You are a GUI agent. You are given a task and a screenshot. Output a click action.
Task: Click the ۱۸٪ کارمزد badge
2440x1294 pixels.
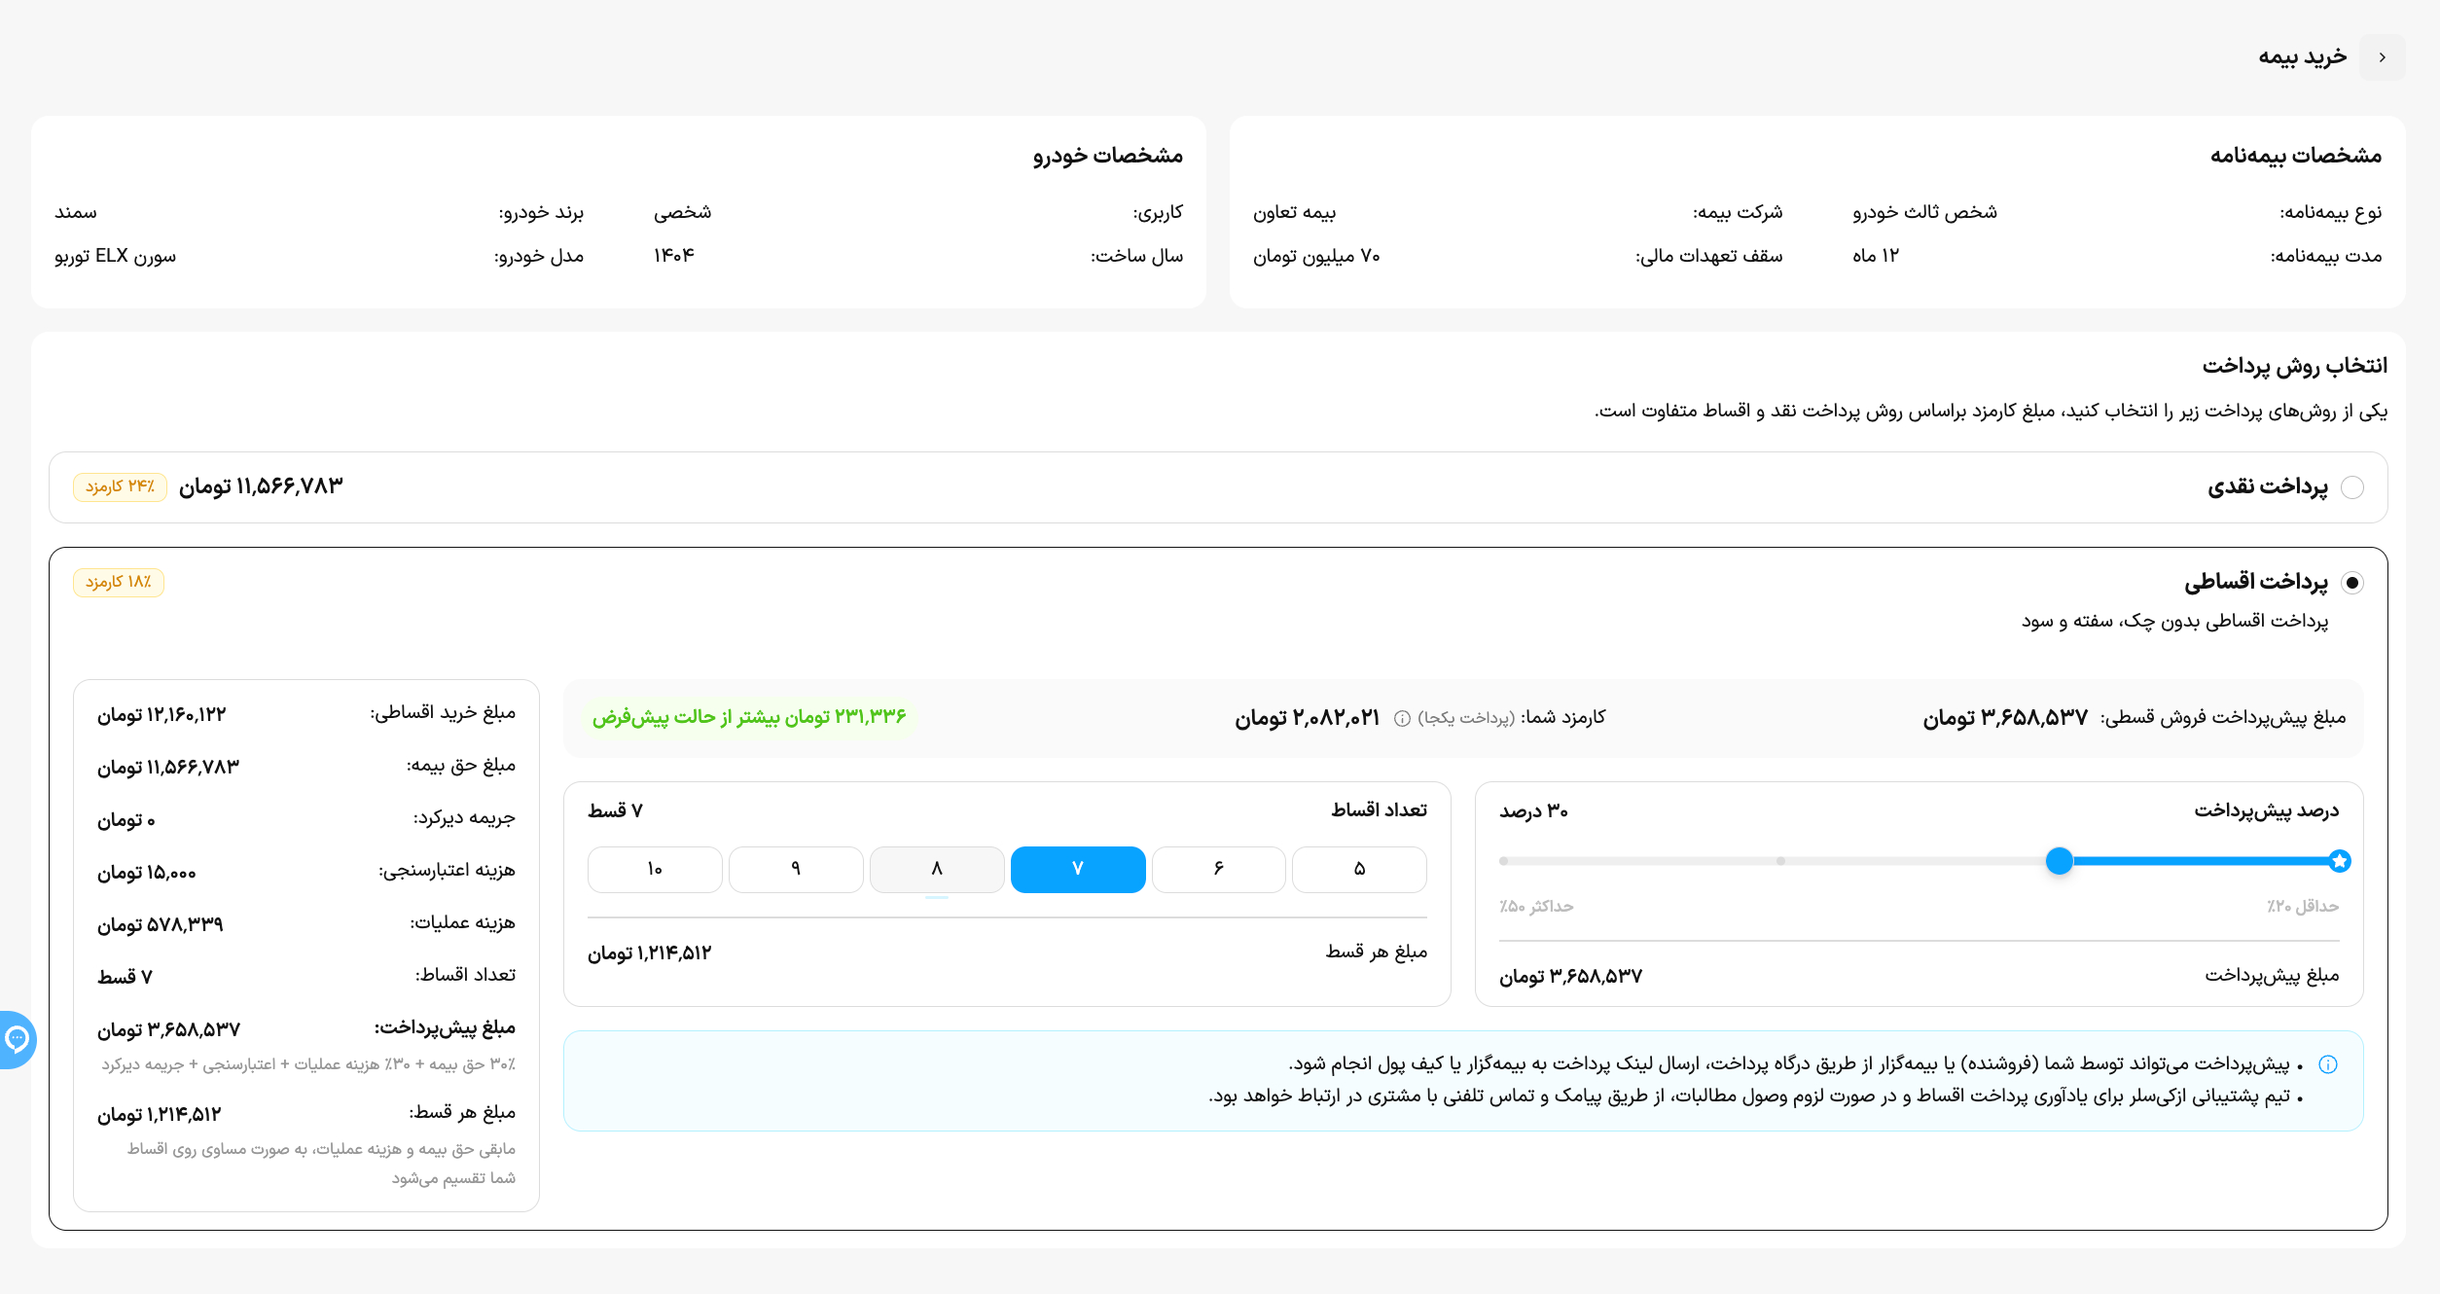click(x=119, y=582)
